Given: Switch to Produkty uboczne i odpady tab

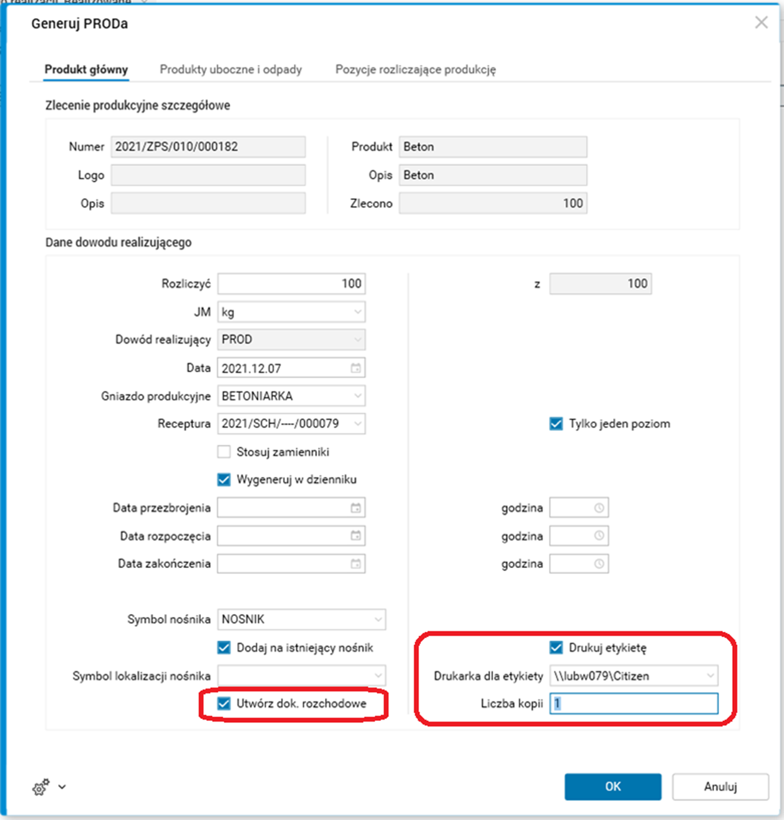Looking at the screenshot, I should [231, 70].
